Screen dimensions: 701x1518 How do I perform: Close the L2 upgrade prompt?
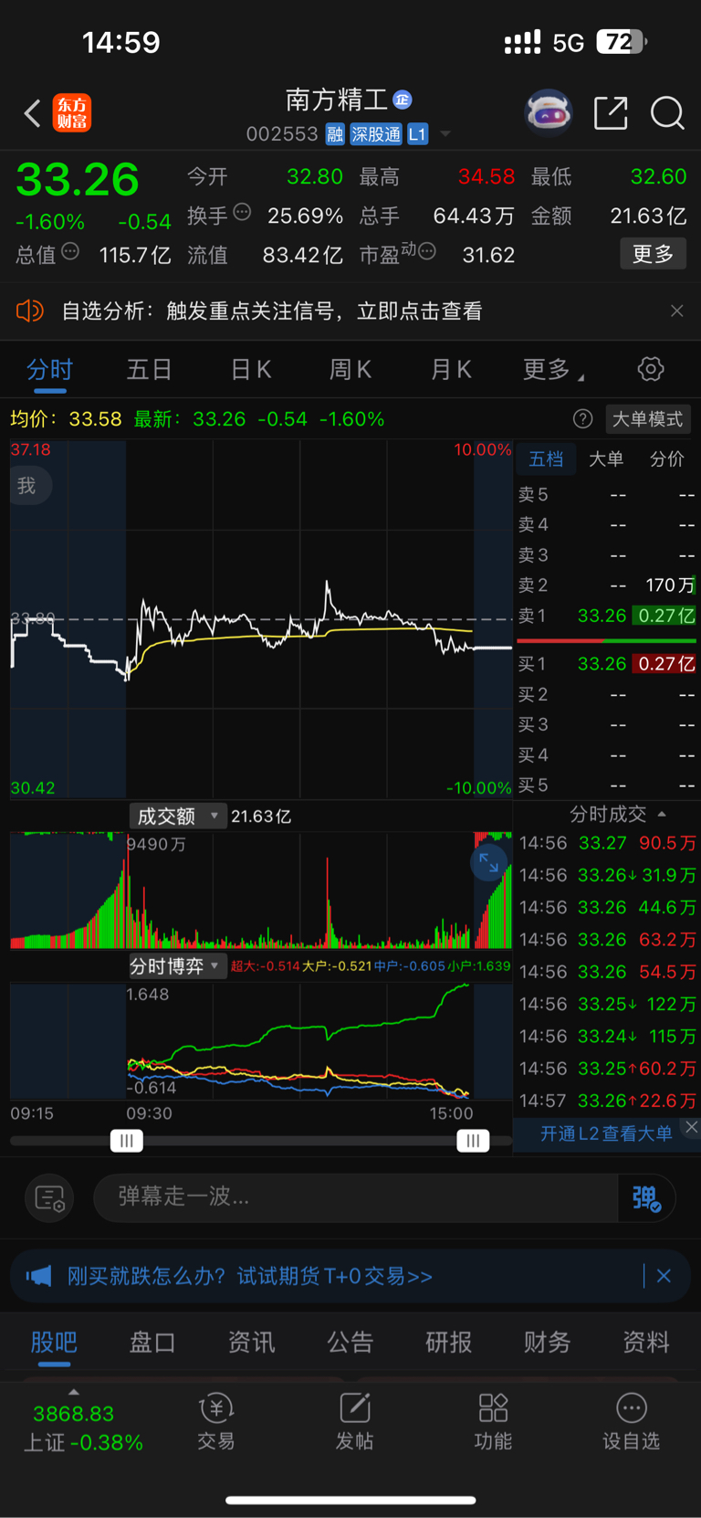(x=692, y=1127)
